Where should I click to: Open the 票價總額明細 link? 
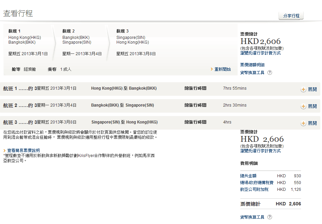tap(252, 65)
